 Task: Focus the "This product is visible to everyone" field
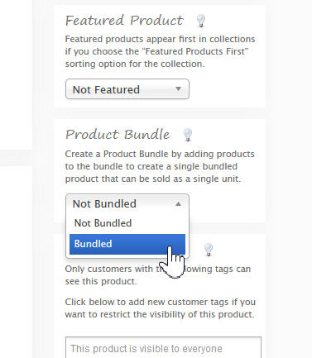(x=163, y=347)
